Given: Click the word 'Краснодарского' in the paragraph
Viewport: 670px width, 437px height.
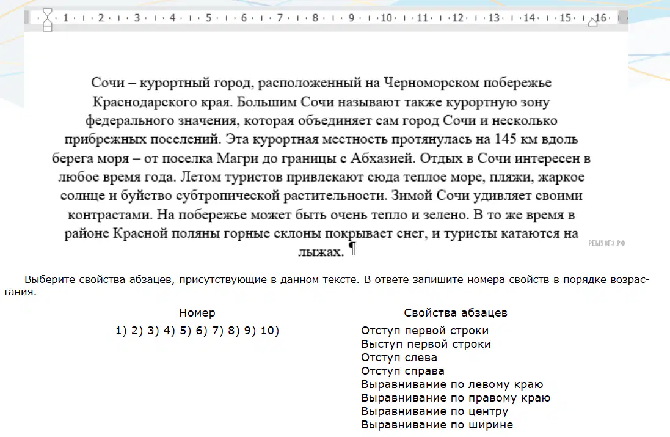Looking at the screenshot, I should [145, 101].
